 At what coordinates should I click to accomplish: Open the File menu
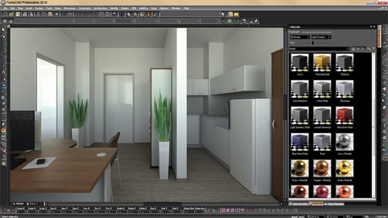click(5, 8)
